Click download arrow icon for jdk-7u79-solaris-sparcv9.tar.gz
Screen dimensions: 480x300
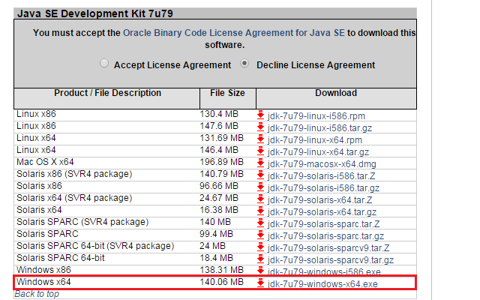click(x=260, y=259)
